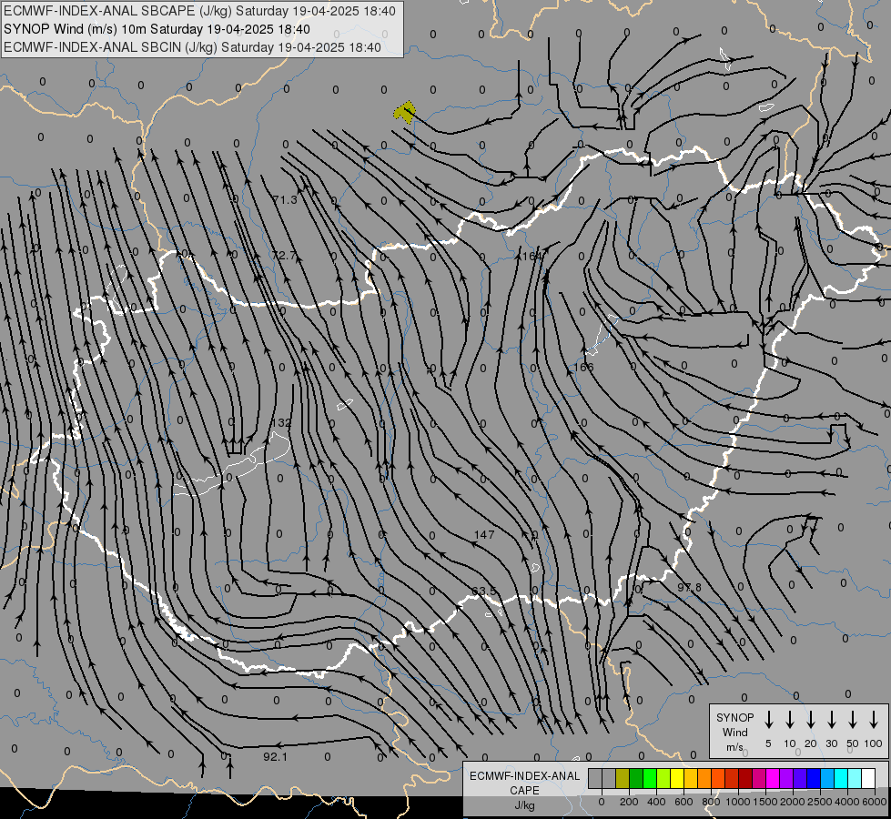891x819 pixels.
Task: Click the wind legend arrow above 100
Action: click(874, 720)
